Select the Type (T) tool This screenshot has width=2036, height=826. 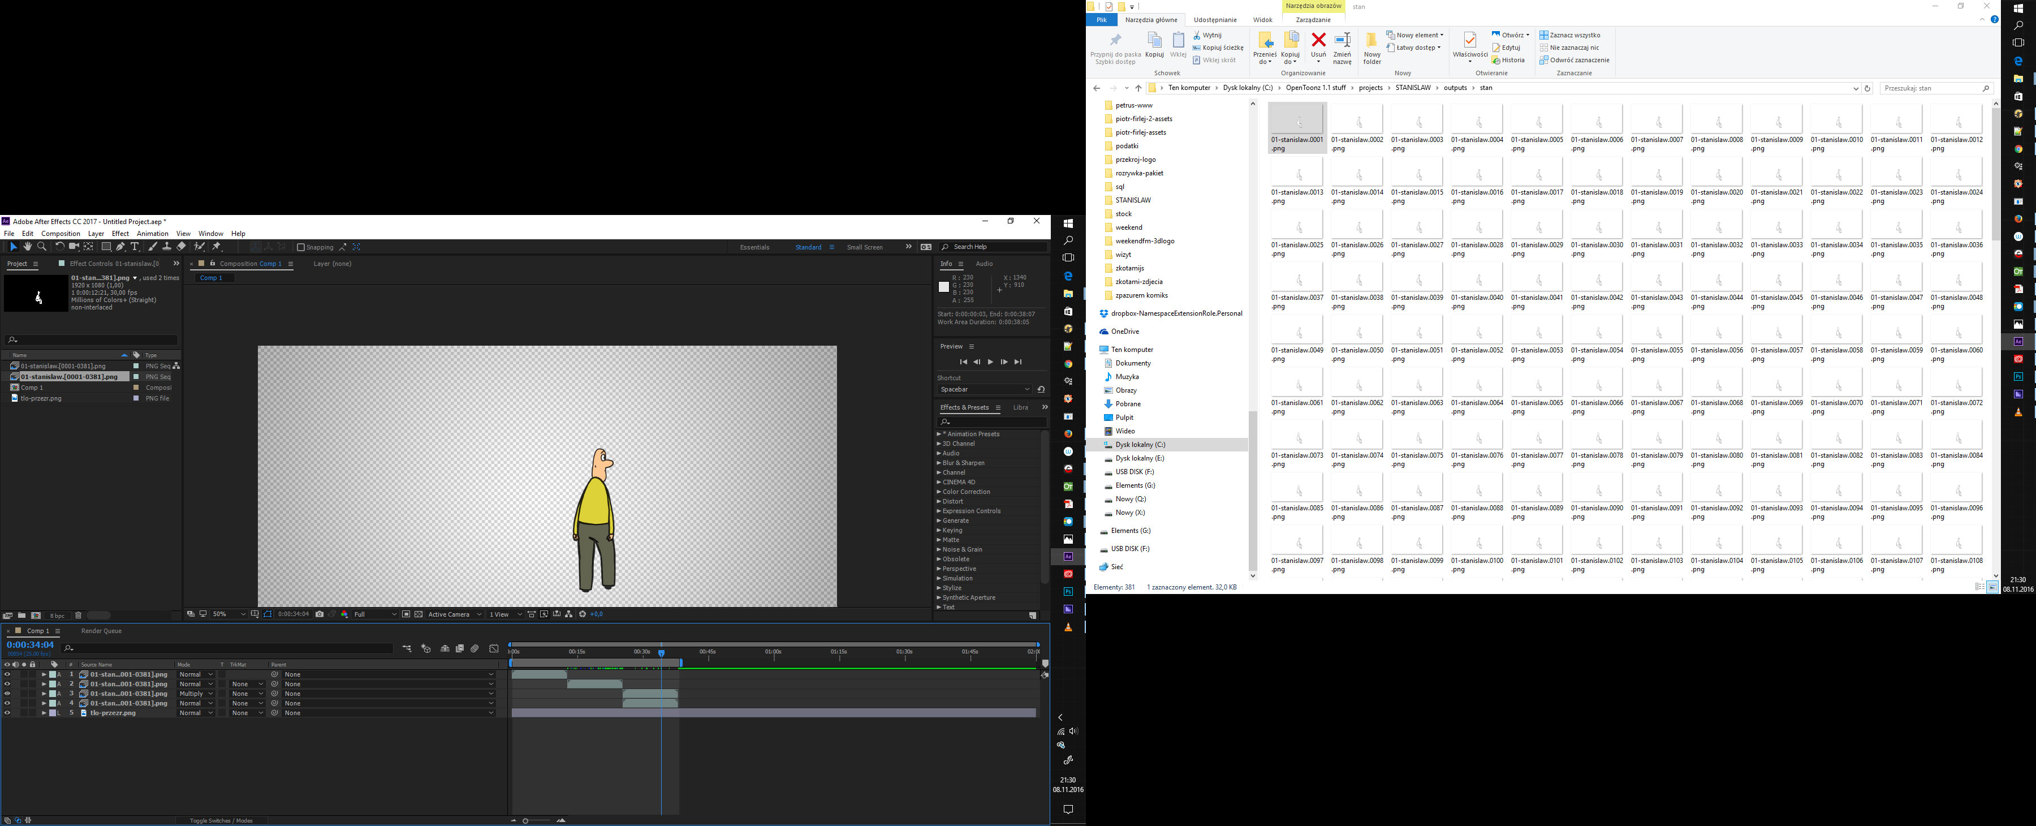[135, 247]
